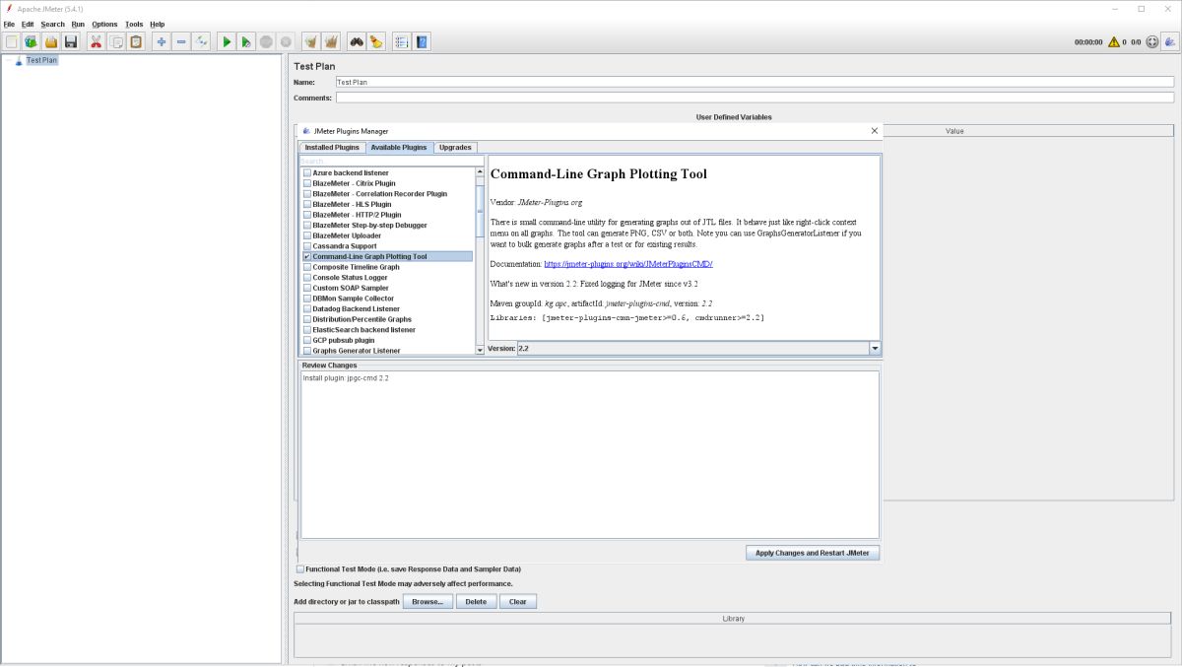Tick the Composite Timeline Graph checkbox
1182x667 pixels.
click(x=307, y=267)
